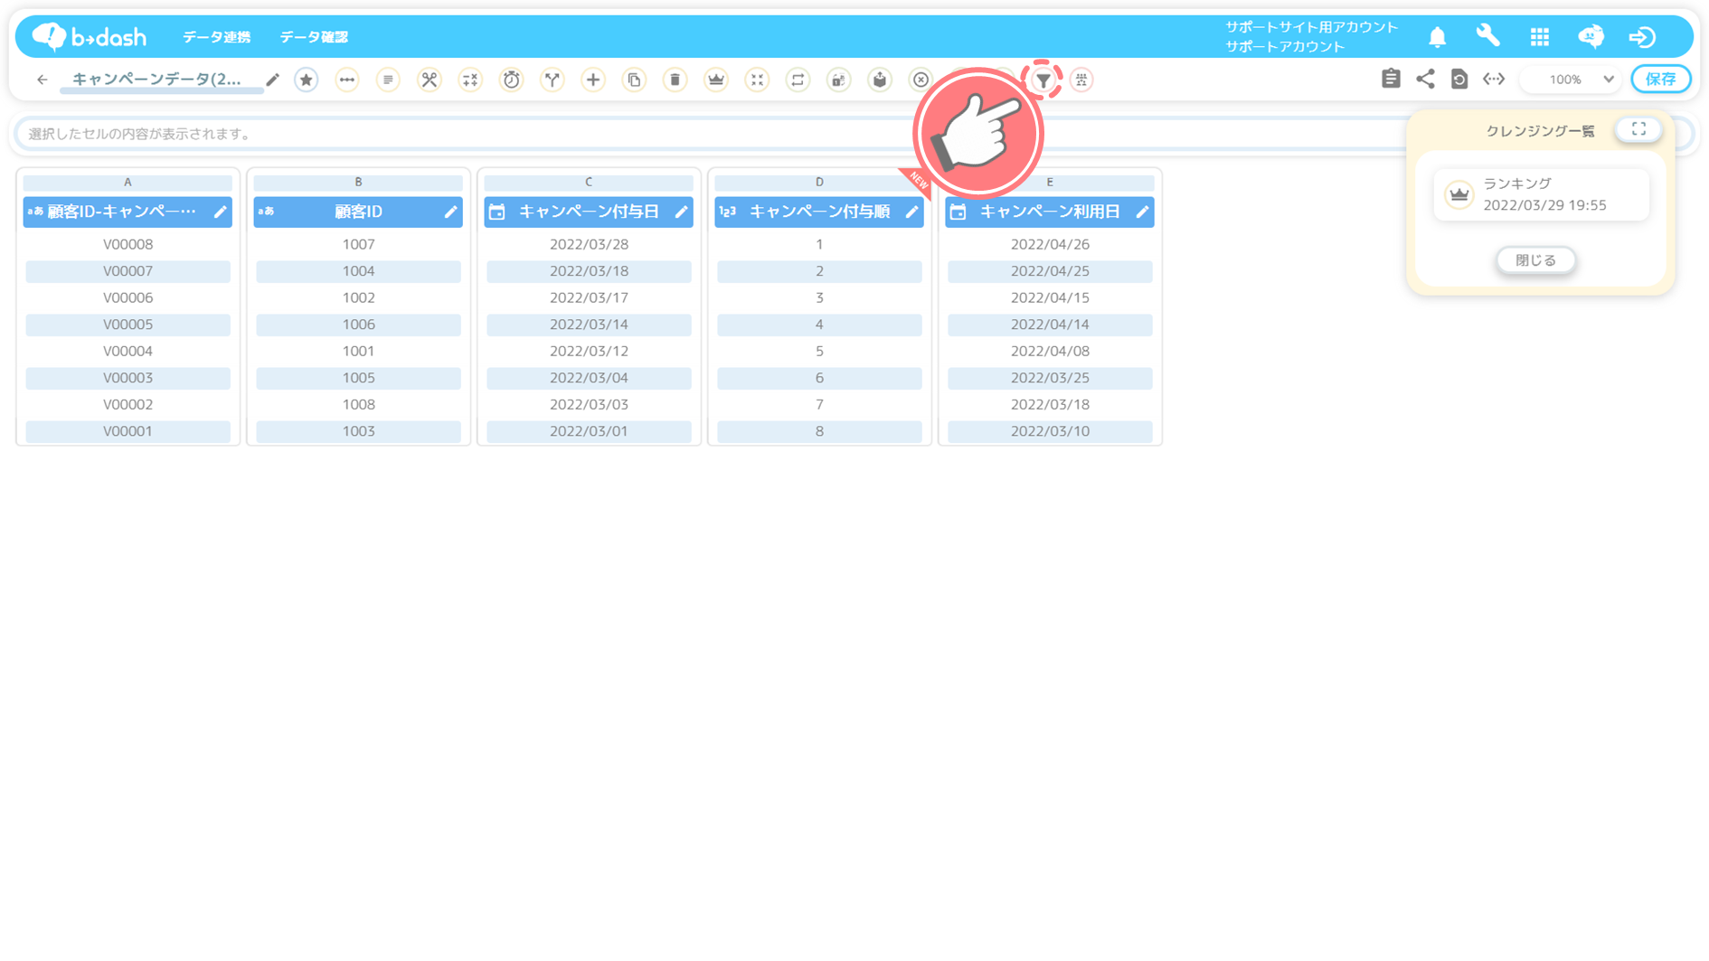Viewport: 1709px width, 961px height.
Task: Edit the キャンペーン付与日 column pencil
Action: 681,212
